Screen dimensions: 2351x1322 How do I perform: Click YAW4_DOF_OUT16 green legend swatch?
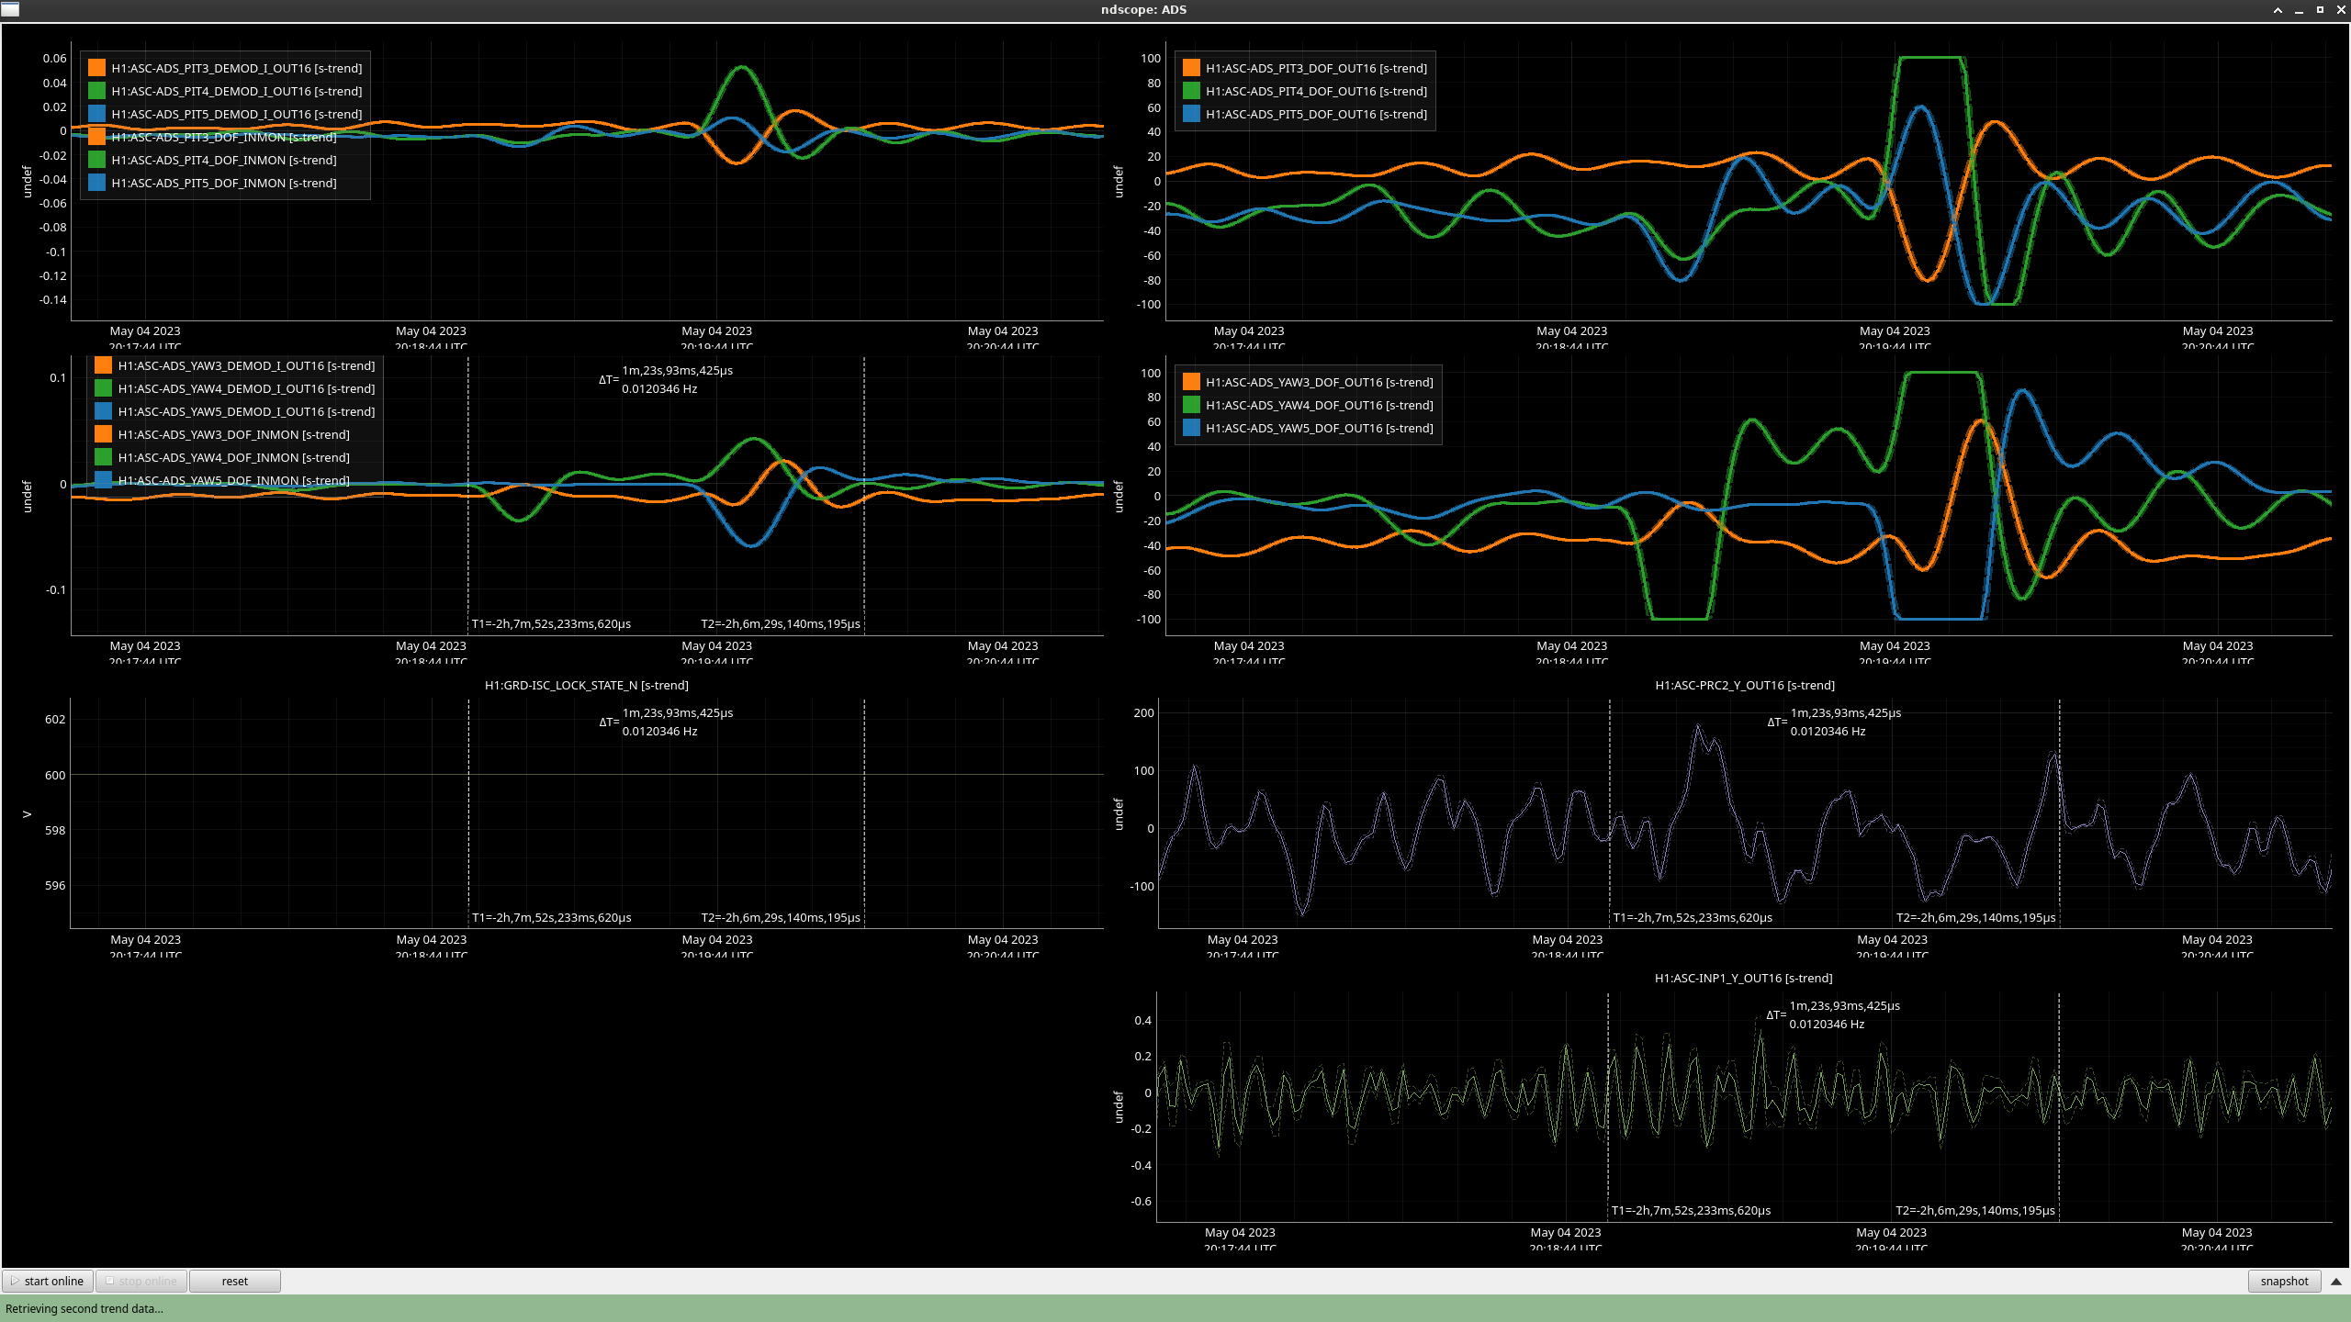pyautogui.click(x=1191, y=405)
